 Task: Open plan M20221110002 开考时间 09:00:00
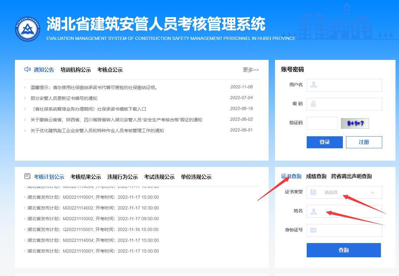click(93, 219)
